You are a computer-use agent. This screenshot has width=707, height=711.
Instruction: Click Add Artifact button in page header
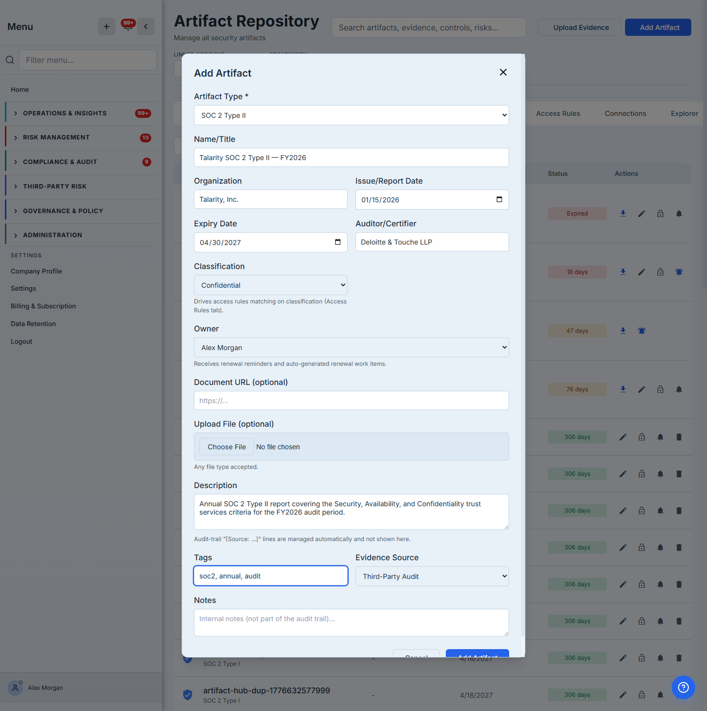click(658, 27)
